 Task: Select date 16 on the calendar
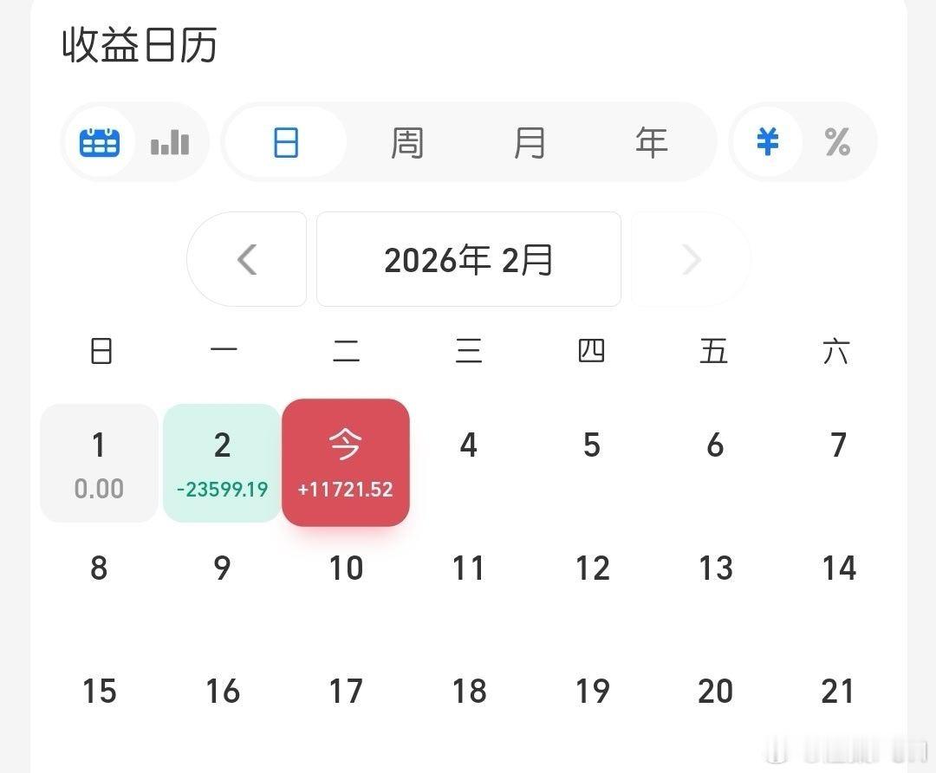[x=222, y=691]
